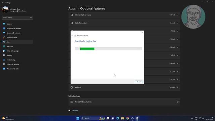Show hidden icons in the system tray
215x121 pixels.
[192, 118]
